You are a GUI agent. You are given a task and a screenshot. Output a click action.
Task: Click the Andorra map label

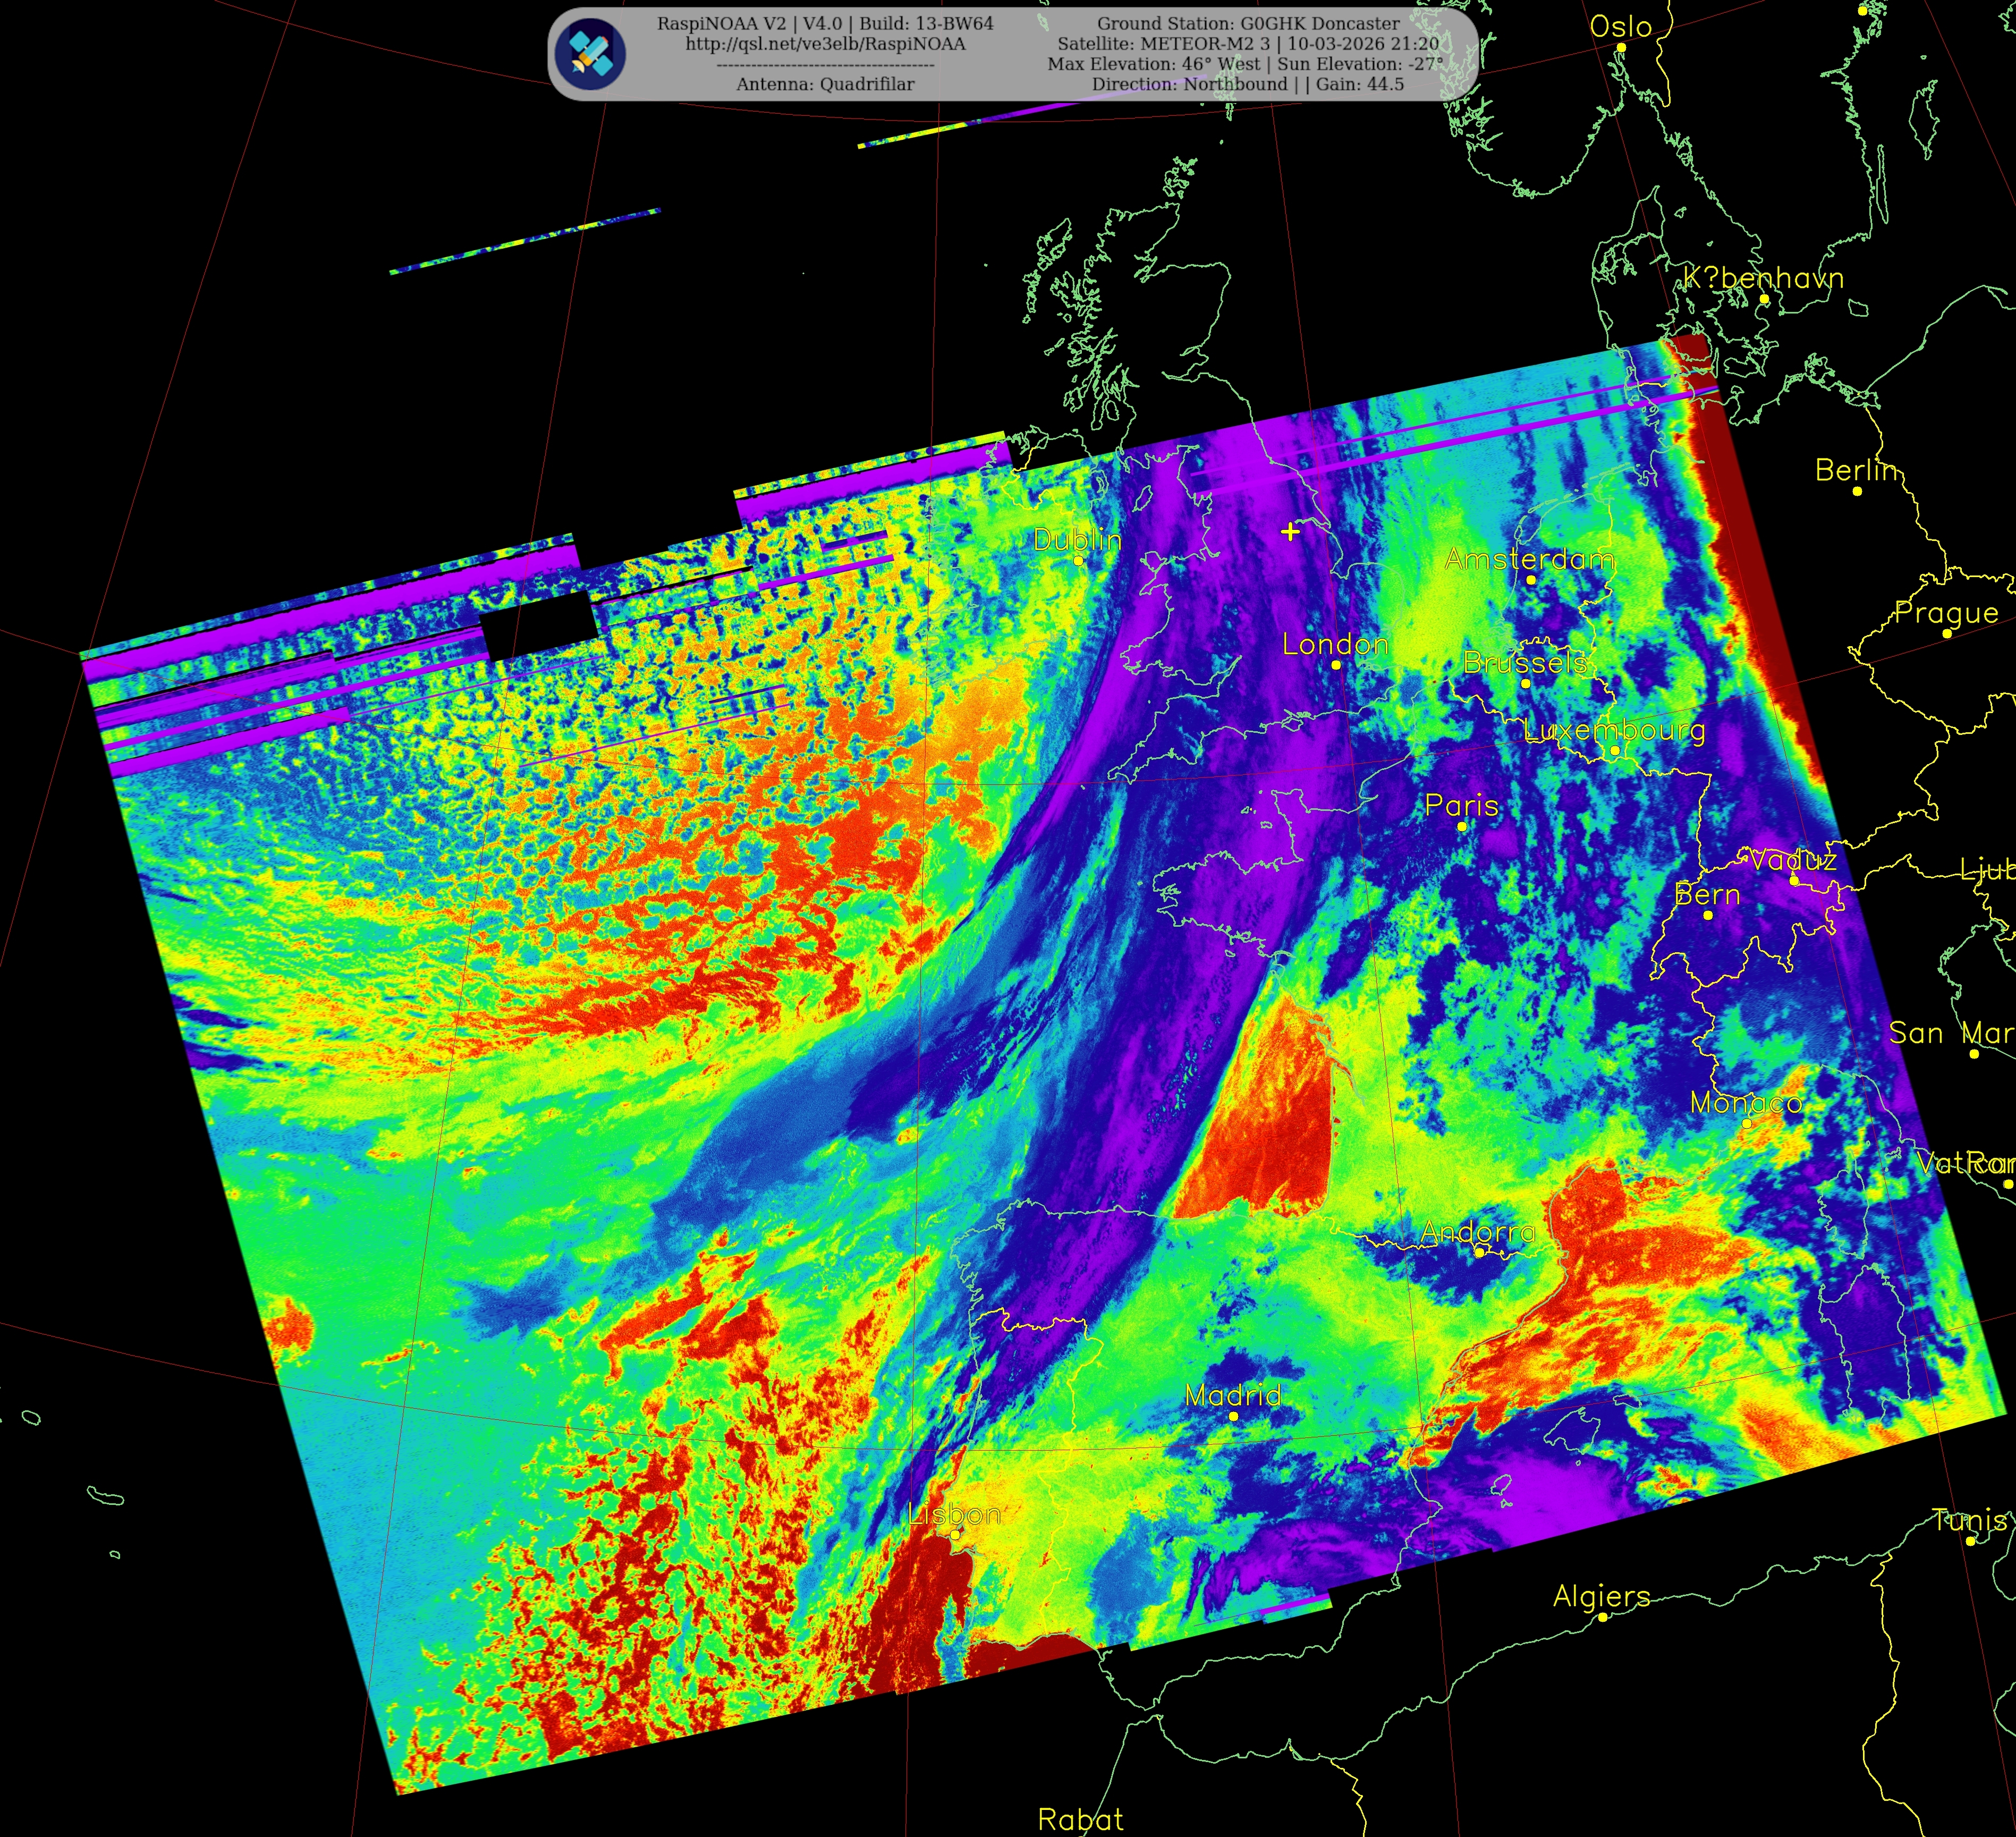coord(1477,1232)
